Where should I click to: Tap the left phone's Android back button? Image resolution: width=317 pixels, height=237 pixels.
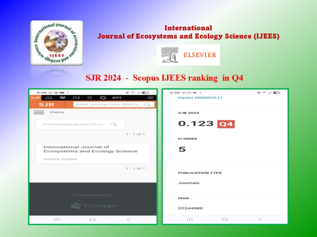click(128, 219)
